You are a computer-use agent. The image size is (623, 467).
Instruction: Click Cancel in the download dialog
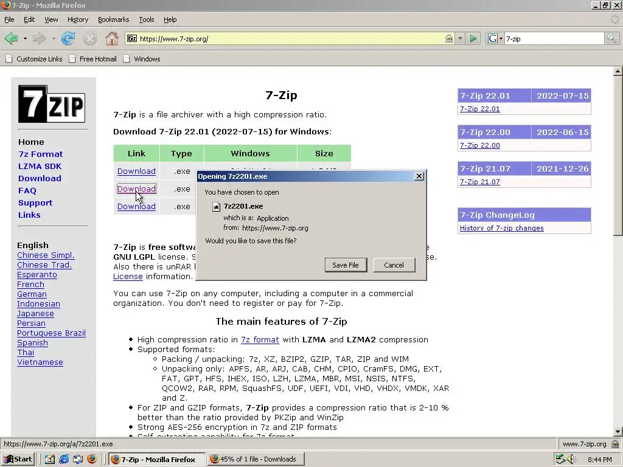pos(394,265)
